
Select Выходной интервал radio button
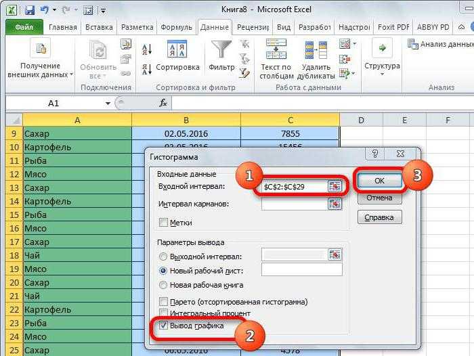click(163, 257)
